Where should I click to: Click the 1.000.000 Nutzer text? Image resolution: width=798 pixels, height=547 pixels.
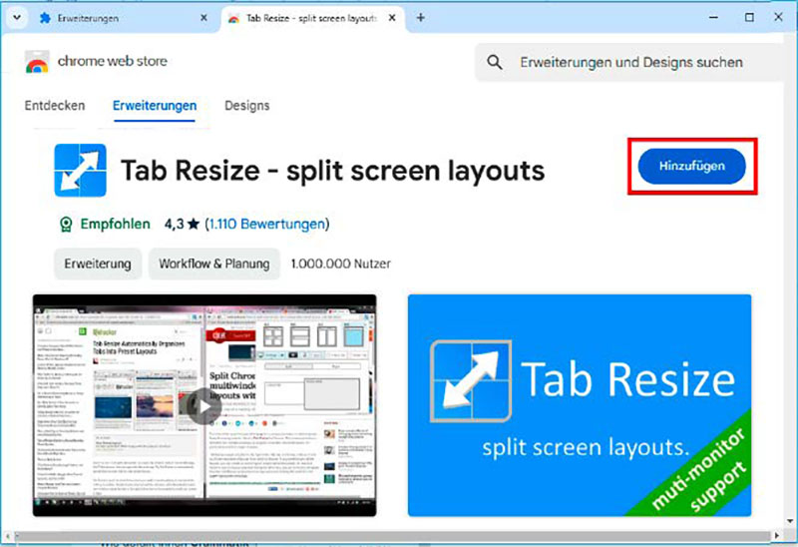coord(341,264)
